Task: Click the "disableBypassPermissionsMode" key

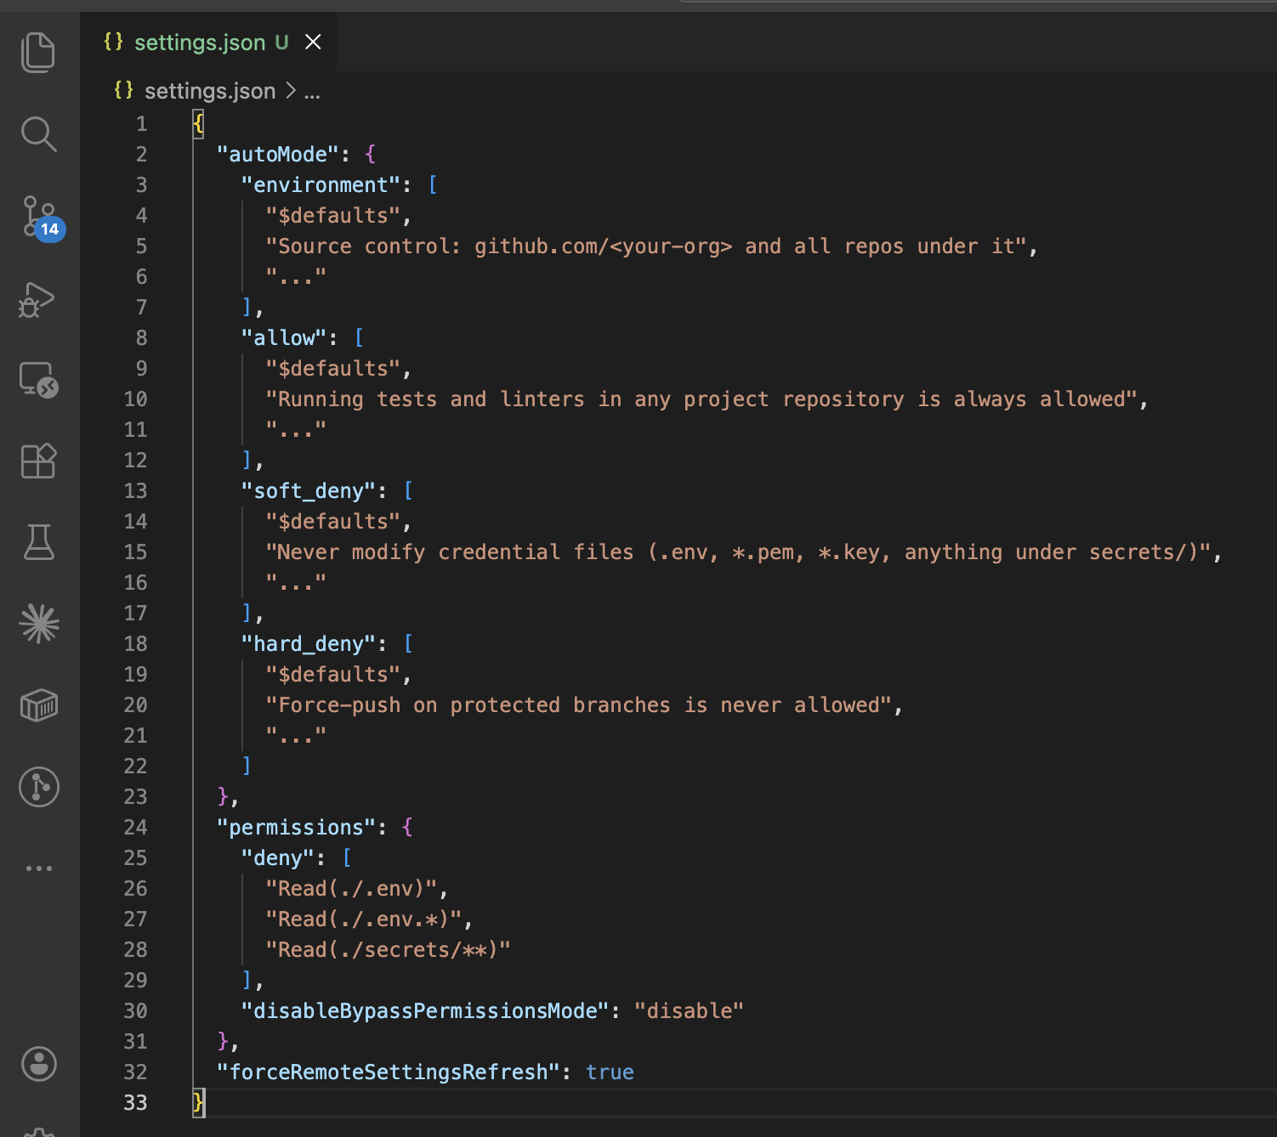Action: (x=425, y=1011)
